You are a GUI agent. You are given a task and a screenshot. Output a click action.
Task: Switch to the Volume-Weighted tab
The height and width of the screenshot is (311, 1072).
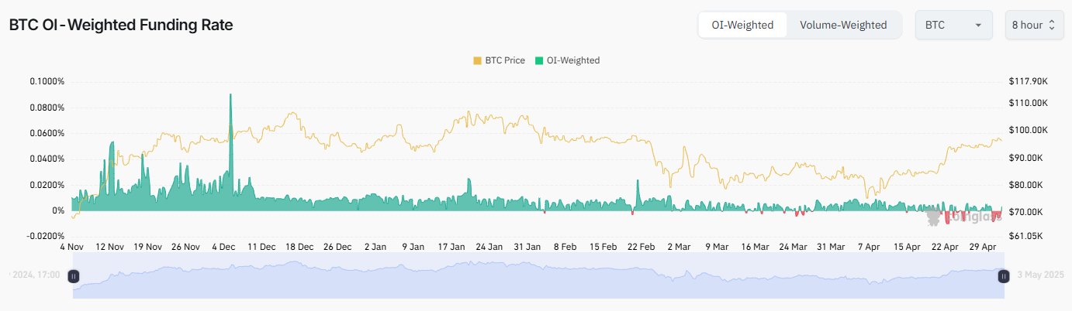(843, 25)
